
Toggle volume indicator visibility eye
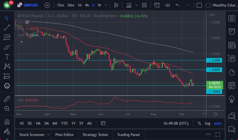coord(27,22)
